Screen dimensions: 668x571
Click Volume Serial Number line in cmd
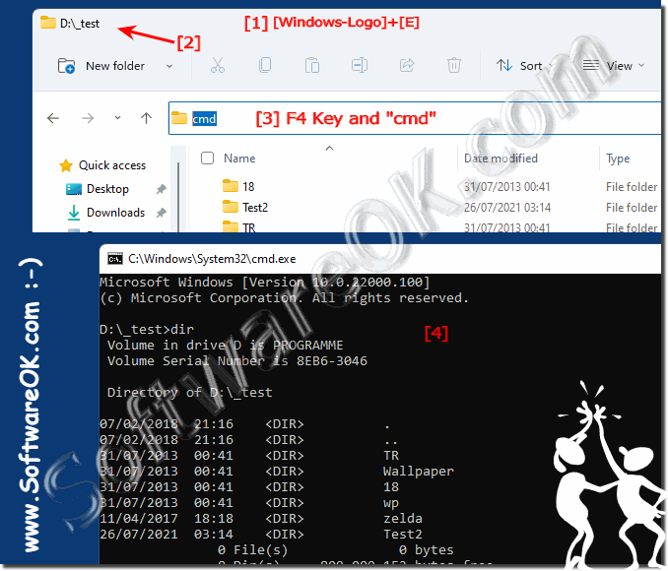237,361
